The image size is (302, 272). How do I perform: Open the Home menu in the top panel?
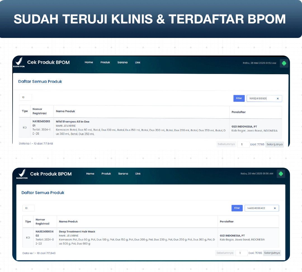pyautogui.click(x=89, y=62)
